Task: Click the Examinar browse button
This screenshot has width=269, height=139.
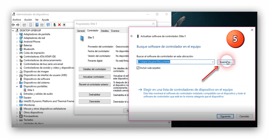Action: (x=226, y=62)
